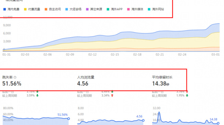
Task: Toggle the 淘内免费 legend series
Action: tap(11, 9)
